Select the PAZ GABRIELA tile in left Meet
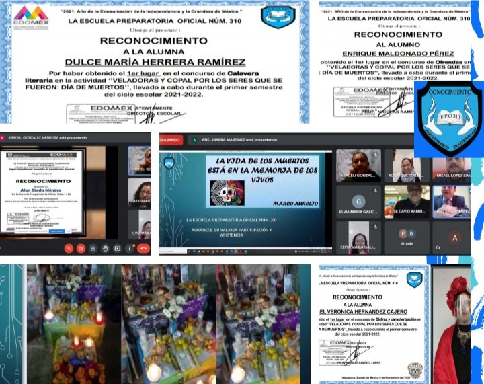 pyautogui.click(x=140, y=193)
